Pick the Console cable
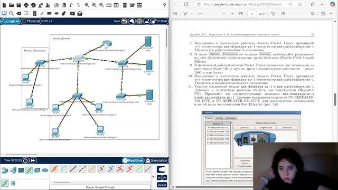 point(64,169)
